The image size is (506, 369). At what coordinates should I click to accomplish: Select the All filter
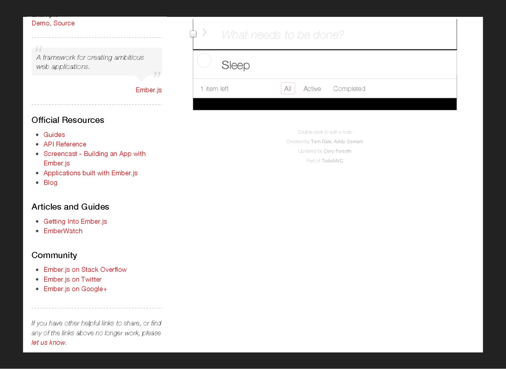288,89
